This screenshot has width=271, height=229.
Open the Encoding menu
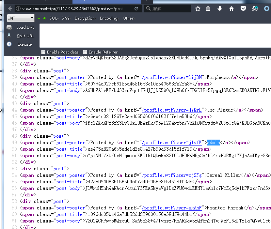(109, 18)
